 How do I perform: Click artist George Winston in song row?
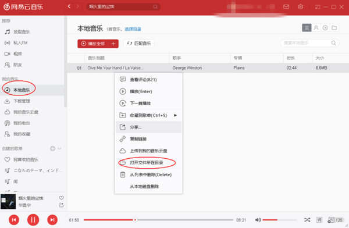187,68
